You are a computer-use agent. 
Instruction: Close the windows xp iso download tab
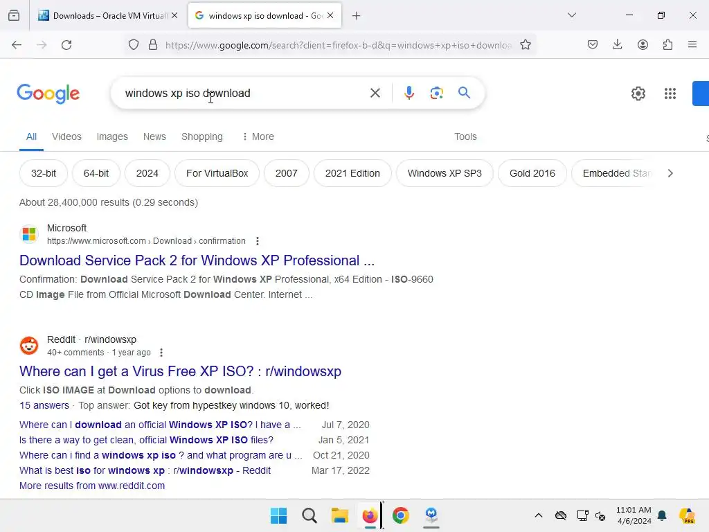(x=330, y=15)
